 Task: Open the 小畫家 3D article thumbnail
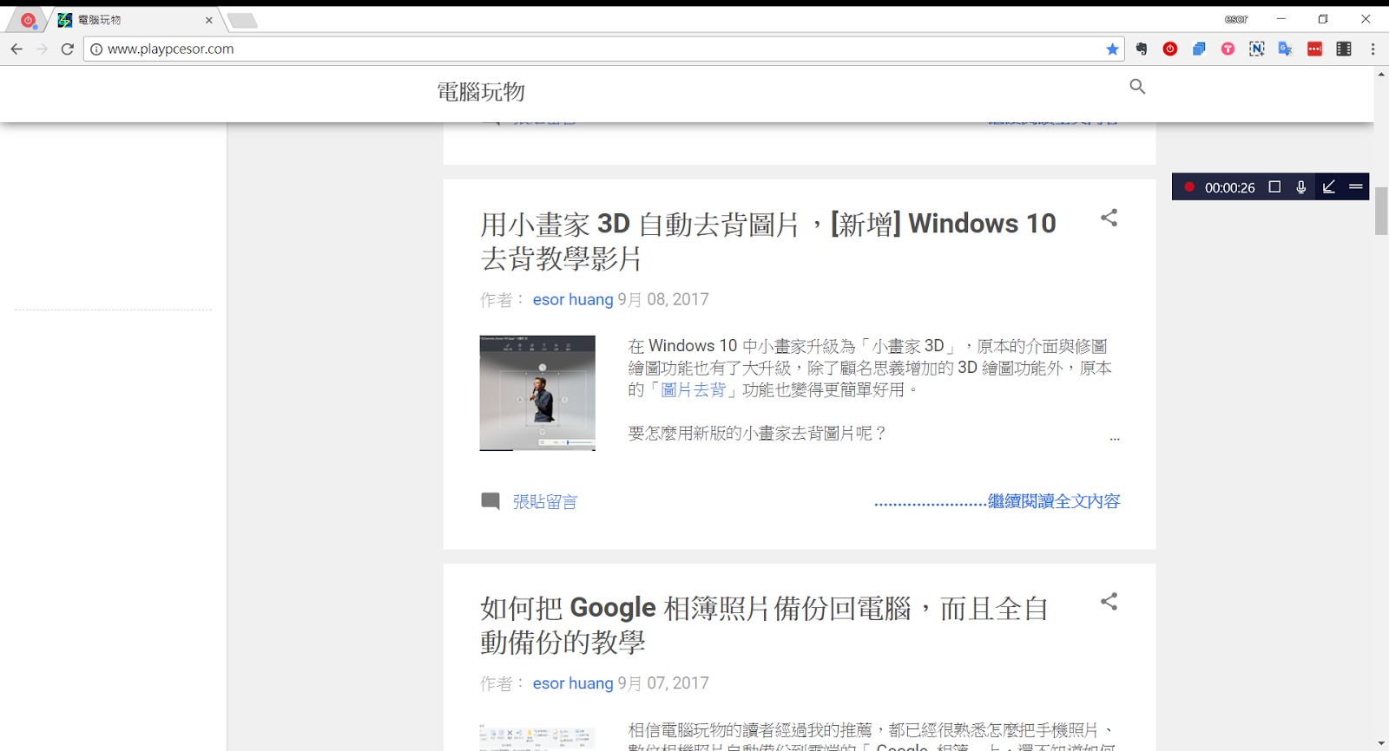[x=537, y=393]
